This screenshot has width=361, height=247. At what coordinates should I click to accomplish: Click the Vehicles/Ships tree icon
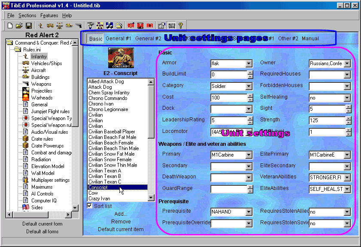click(x=26, y=63)
